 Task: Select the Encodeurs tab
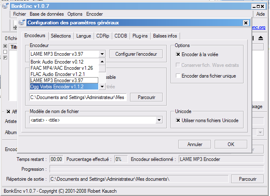click(x=35, y=35)
